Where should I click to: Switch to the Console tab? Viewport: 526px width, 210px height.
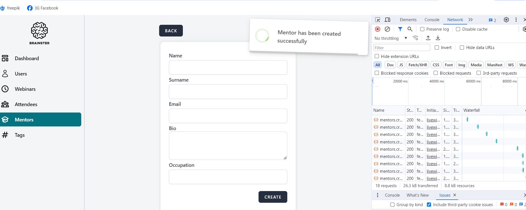point(432,20)
